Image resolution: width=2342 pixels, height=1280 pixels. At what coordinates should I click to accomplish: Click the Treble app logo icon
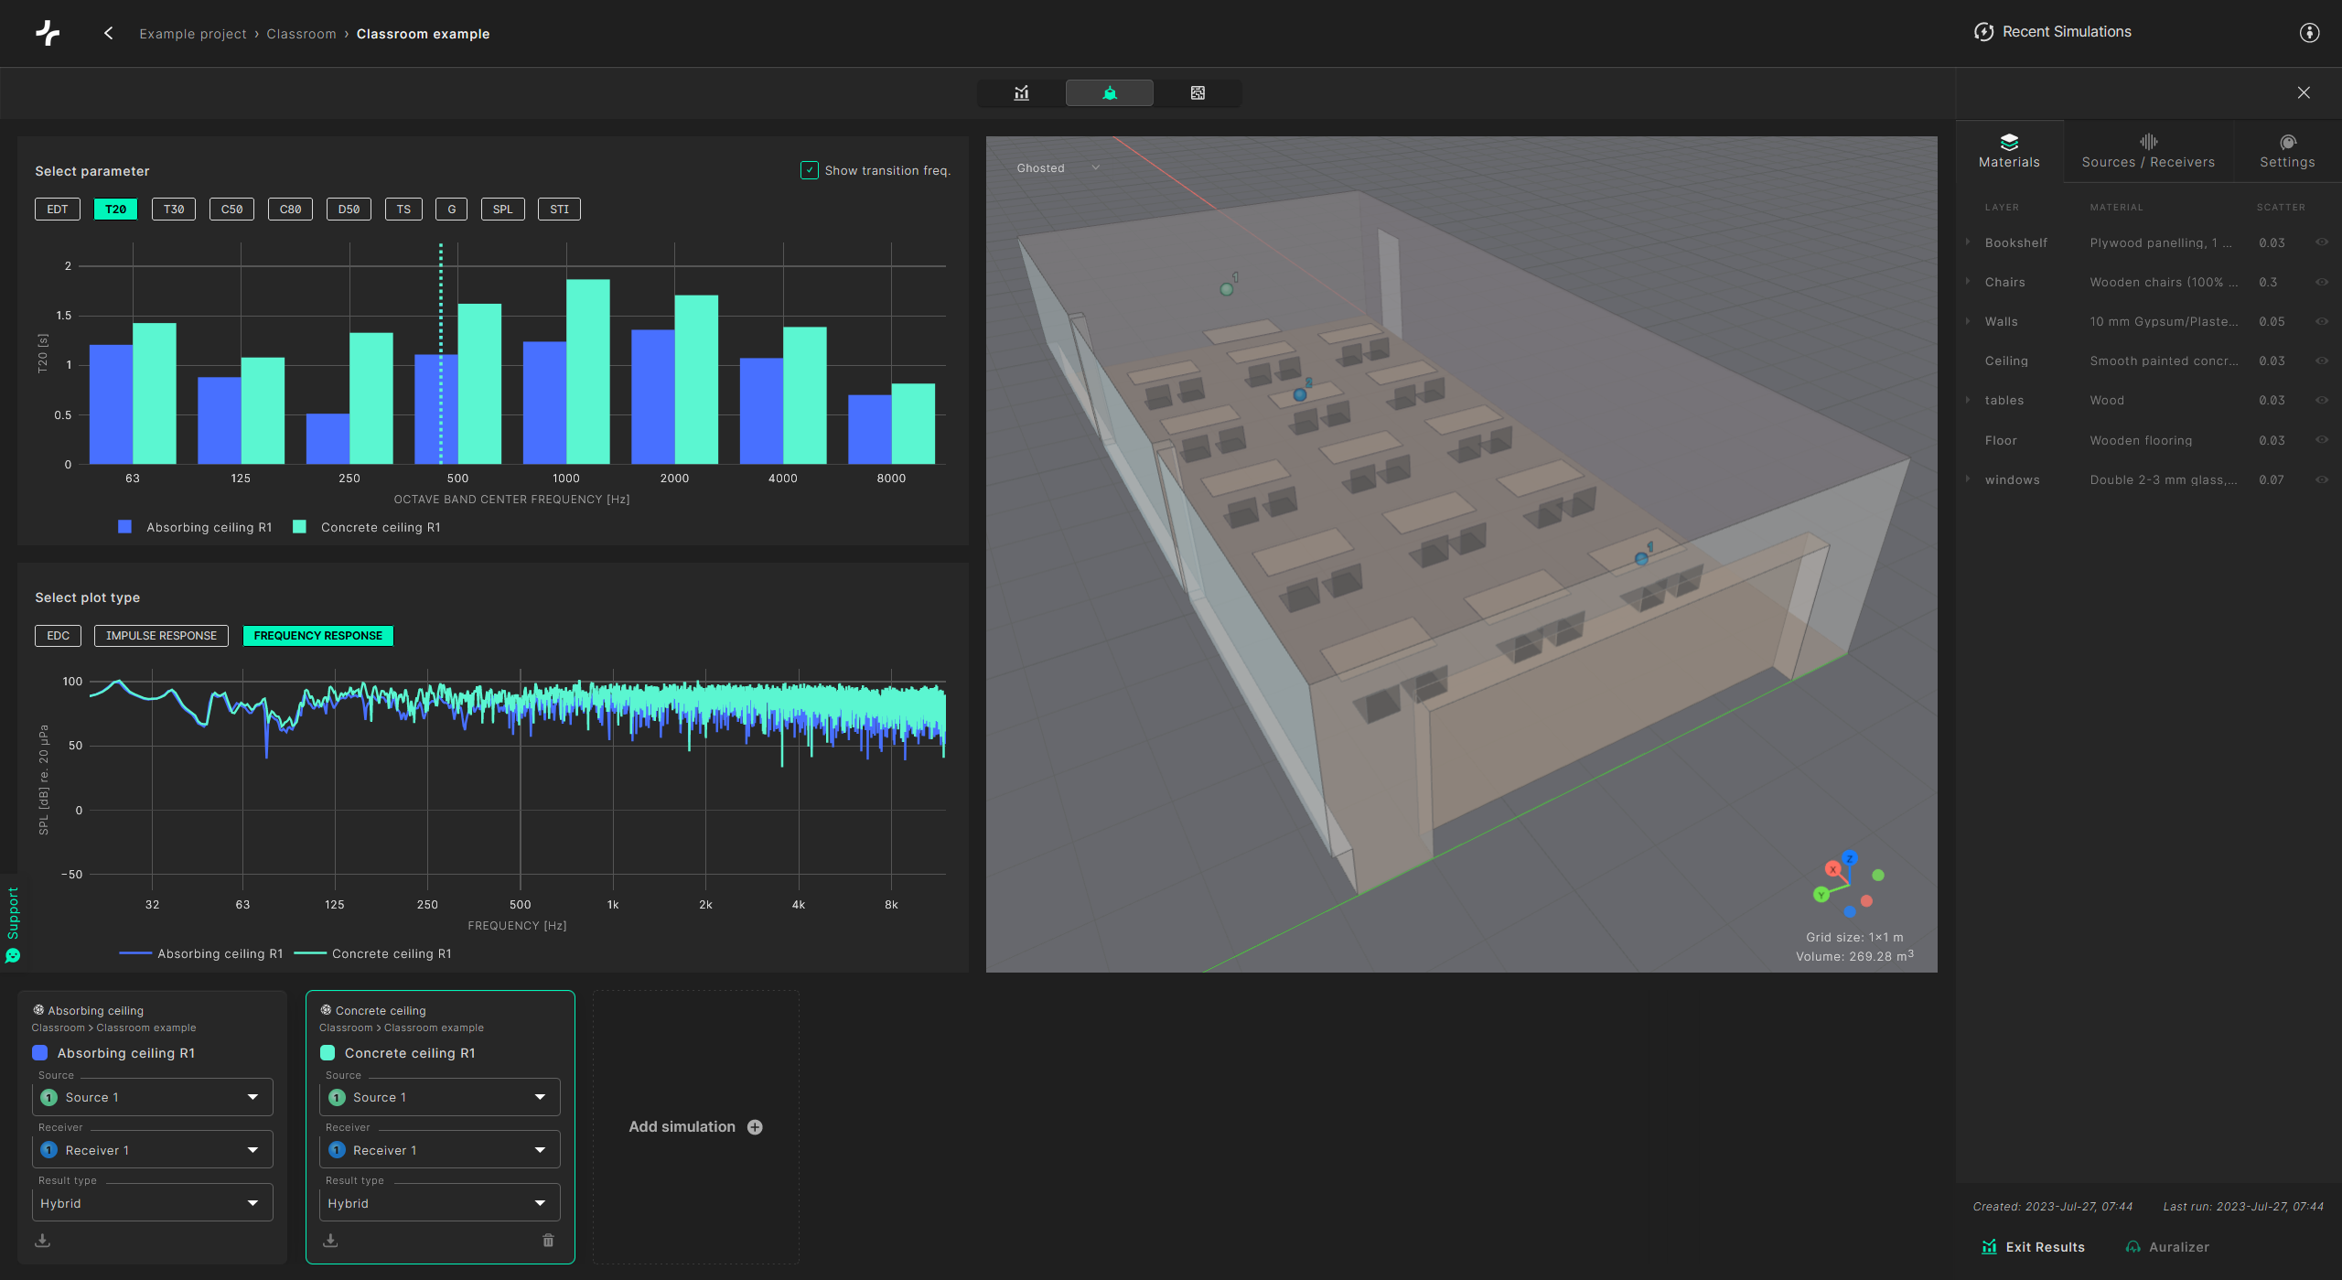point(48,33)
